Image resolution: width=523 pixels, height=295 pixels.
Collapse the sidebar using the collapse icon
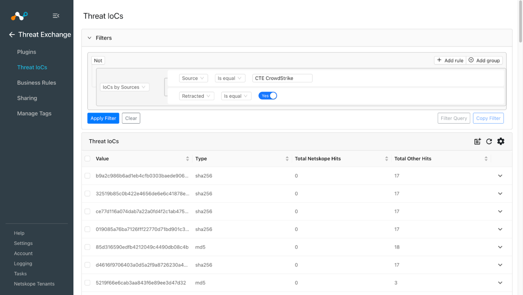click(x=56, y=15)
